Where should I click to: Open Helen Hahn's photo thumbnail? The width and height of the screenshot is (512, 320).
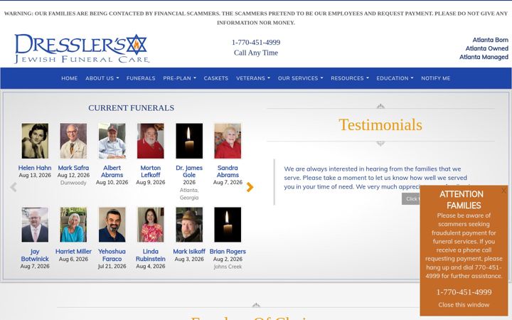tap(35, 141)
